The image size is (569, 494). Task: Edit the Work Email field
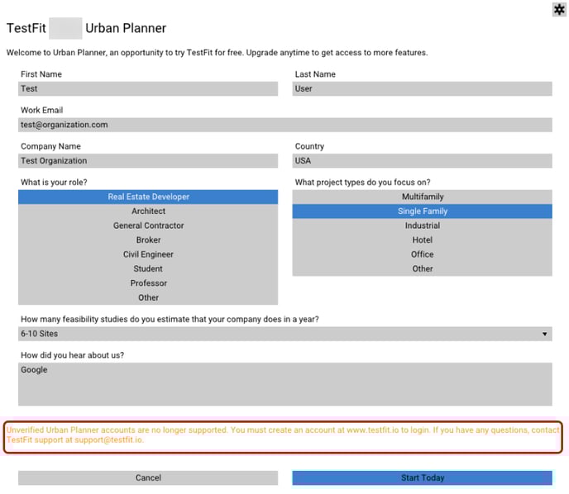pyautogui.click(x=285, y=125)
